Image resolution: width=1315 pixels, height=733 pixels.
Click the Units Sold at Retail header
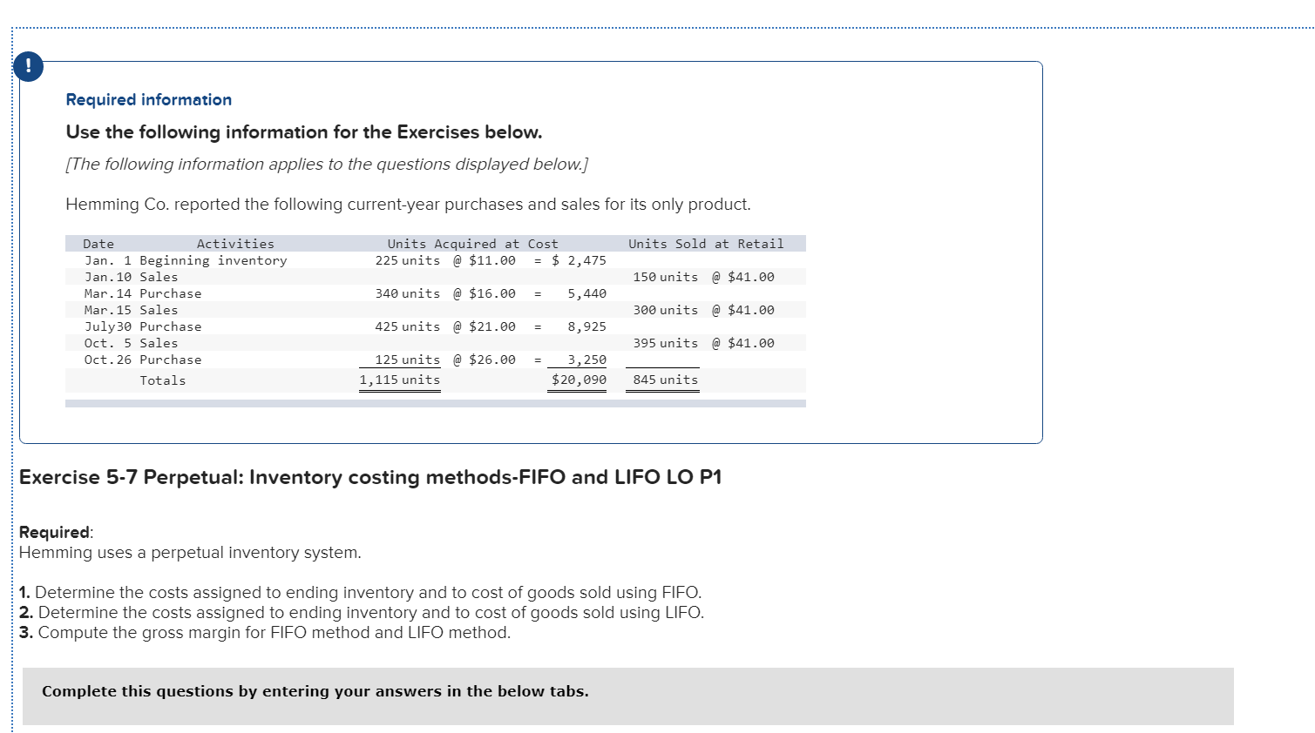click(x=707, y=243)
